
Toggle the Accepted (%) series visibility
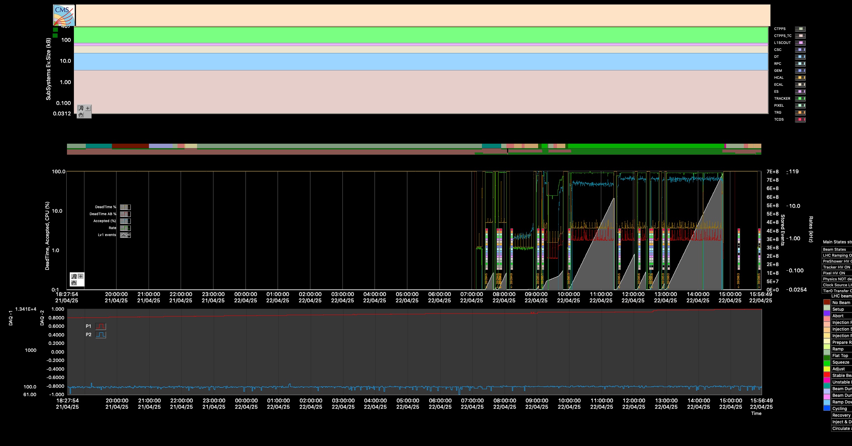(125, 221)
